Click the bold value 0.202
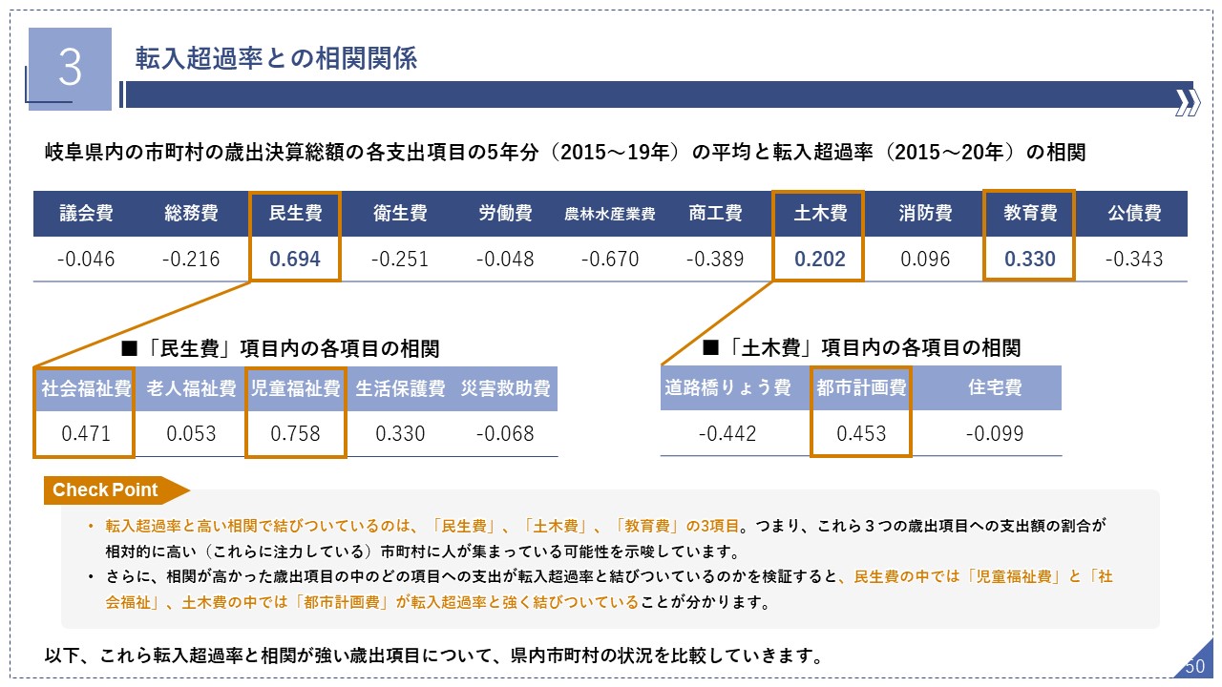The height and width of the screenshot is (687, 1222). coord(821,259)
